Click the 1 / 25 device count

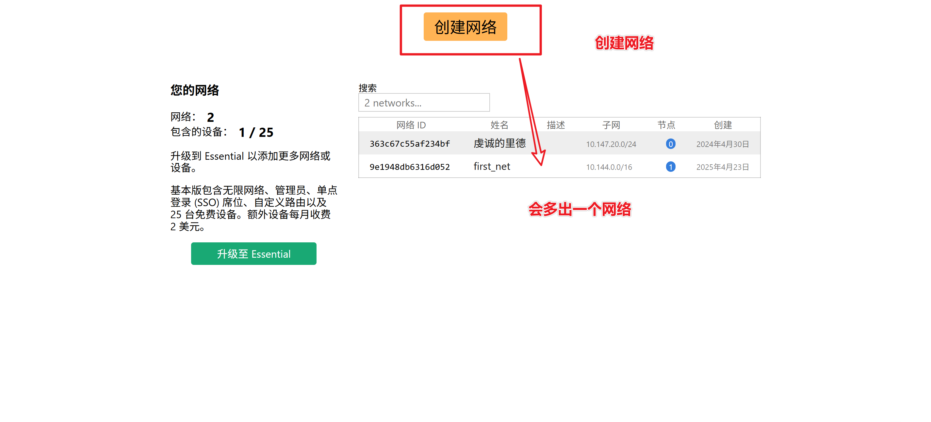point(256,132)
